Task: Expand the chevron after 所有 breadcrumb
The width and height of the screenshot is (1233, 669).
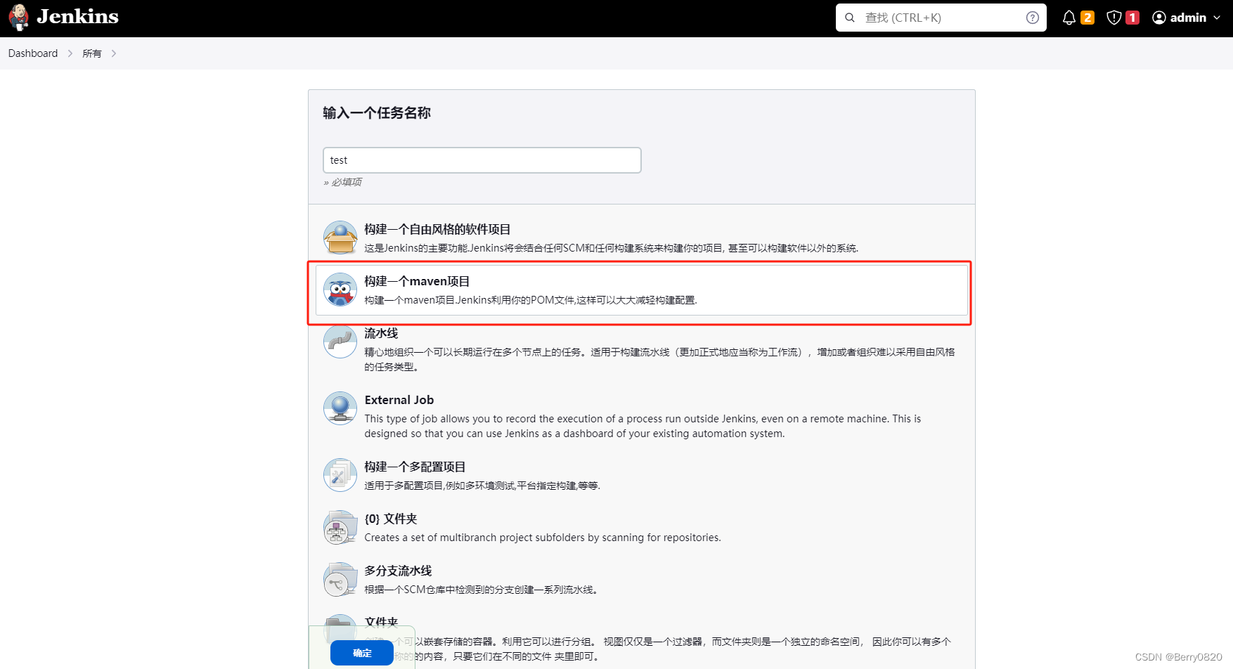Action: point(114,53)
